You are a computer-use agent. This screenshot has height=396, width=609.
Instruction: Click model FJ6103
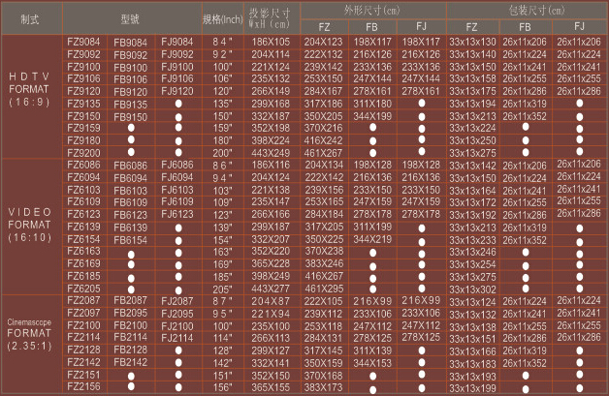[177, 190]
